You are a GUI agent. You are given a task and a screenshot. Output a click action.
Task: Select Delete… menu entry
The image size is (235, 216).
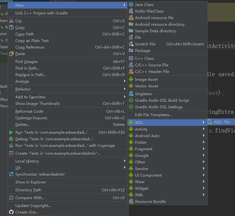click(67, 125)
